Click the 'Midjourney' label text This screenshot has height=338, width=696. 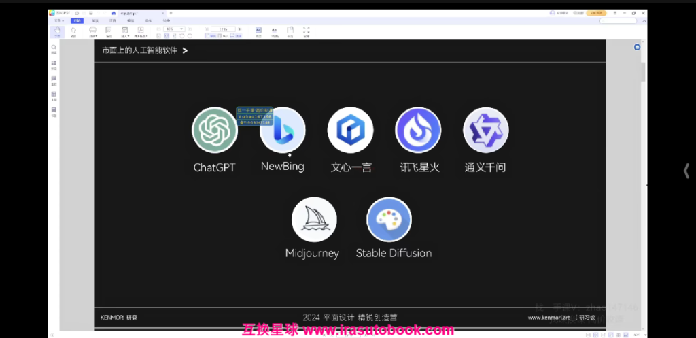click(312, 254)
